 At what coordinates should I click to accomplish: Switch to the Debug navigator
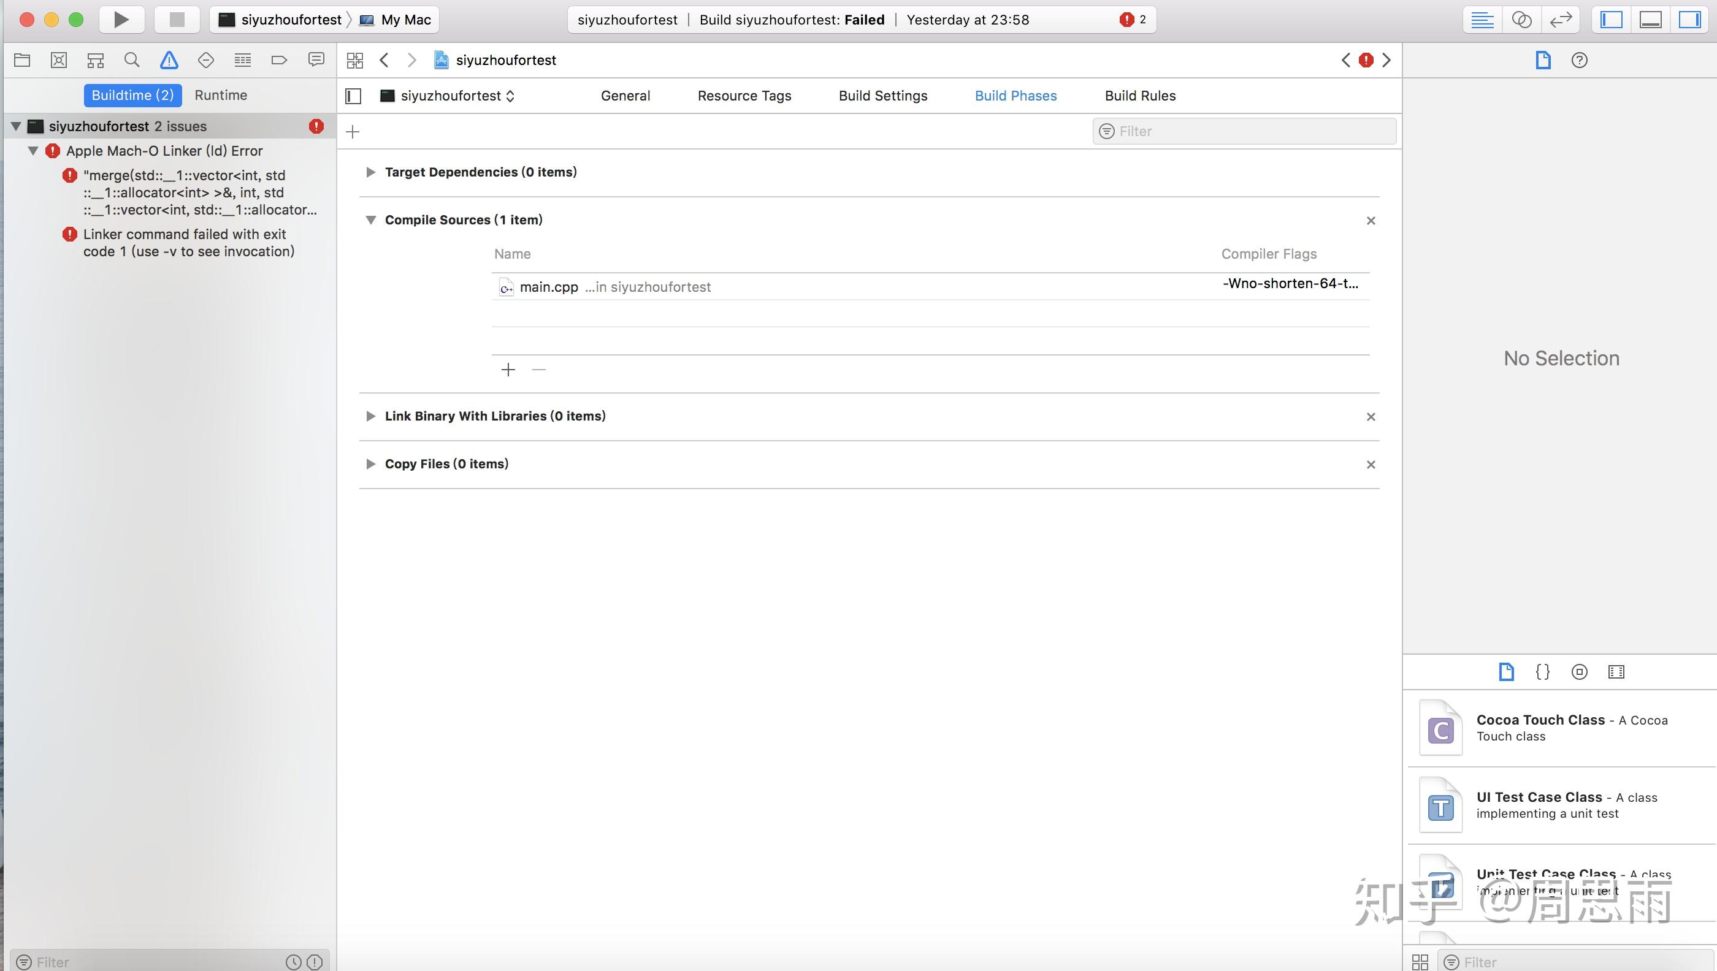(x=242, y=59)
